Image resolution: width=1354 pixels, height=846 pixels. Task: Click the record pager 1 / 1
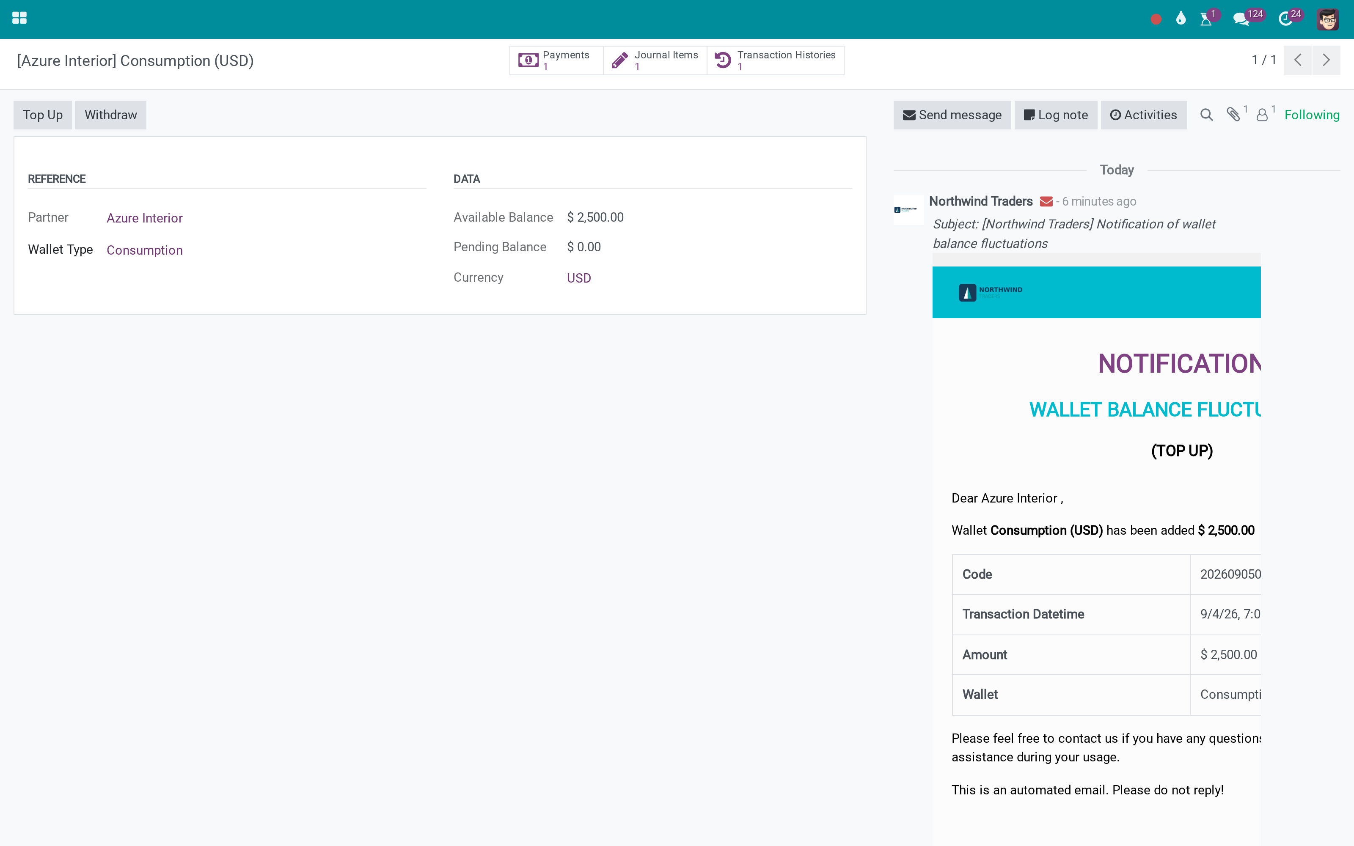(x=1263, y=60)
